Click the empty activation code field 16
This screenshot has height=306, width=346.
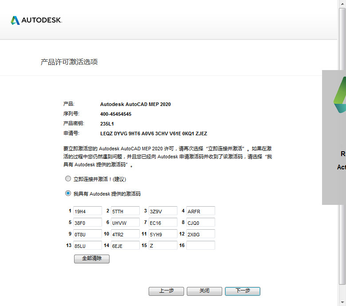(201, 245)
